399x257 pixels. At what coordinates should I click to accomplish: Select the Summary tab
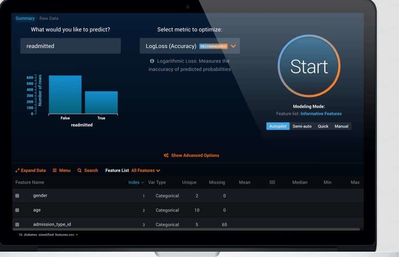click(25, 19)
